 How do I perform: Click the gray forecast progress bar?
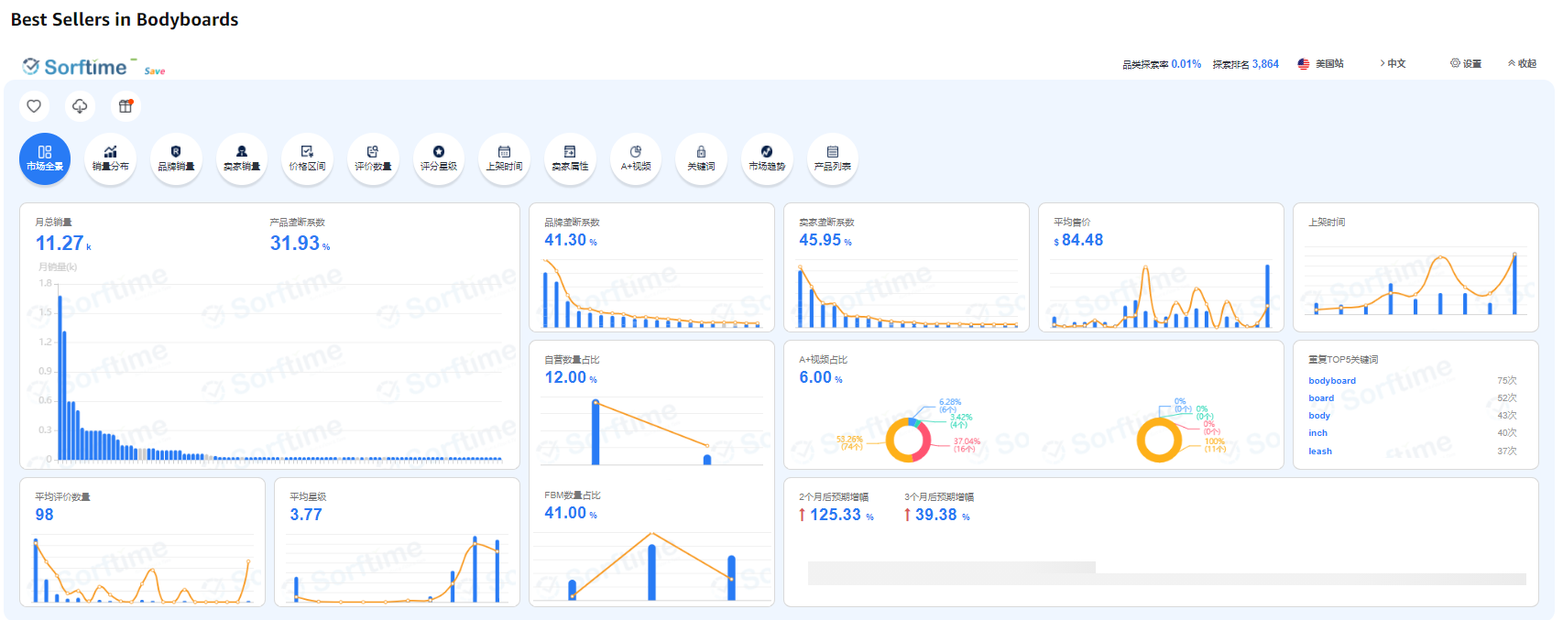point(1166,574)
